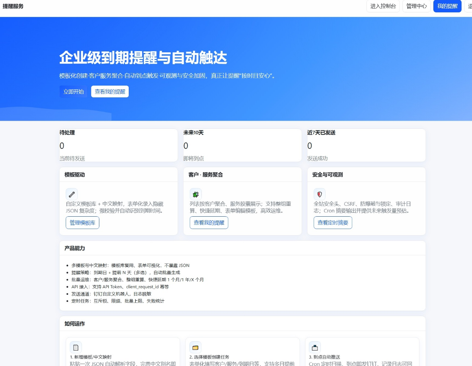Click the 客户 · 服务聚合 card heading
The width and height of the screenshot is (472, 366).
point(206,175)
